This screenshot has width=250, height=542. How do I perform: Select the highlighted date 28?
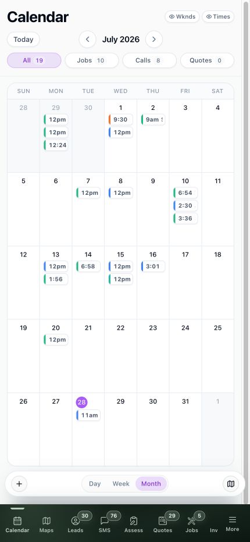[x=81, y=402]
